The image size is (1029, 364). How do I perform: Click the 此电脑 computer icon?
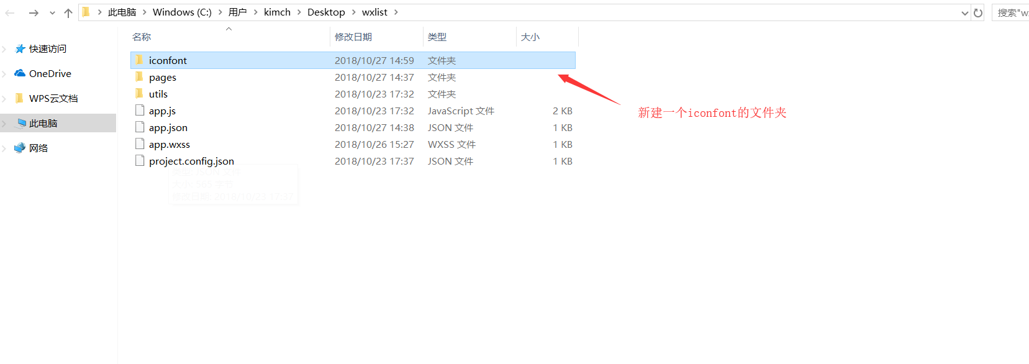(x=21, y=123)
